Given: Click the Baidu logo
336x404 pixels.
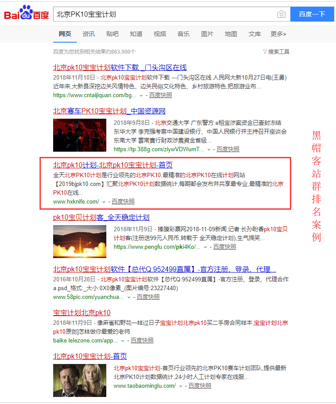Looking at the screenshot, I should pos(26,13).
